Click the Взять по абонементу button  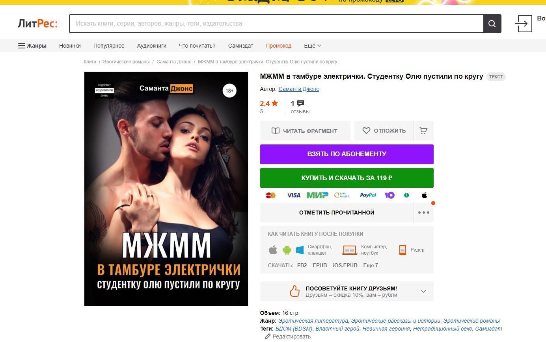pos(347,154)
